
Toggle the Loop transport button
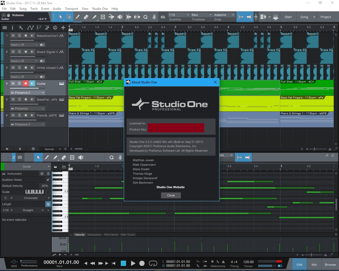pos(153,263)
